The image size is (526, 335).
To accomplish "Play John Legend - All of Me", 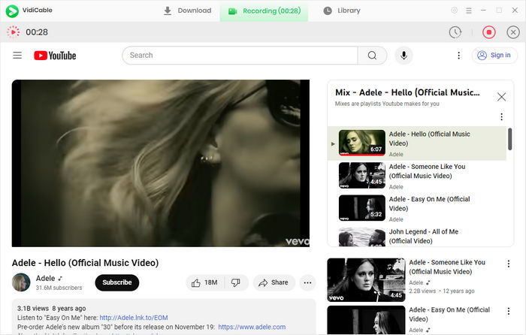I will coord(417,237).
